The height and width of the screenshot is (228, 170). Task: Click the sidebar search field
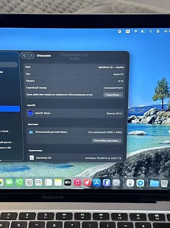pos(9,65)
